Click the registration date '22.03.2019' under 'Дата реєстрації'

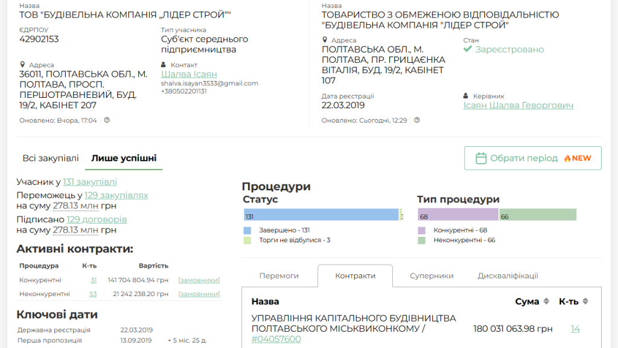coord(343,105)
